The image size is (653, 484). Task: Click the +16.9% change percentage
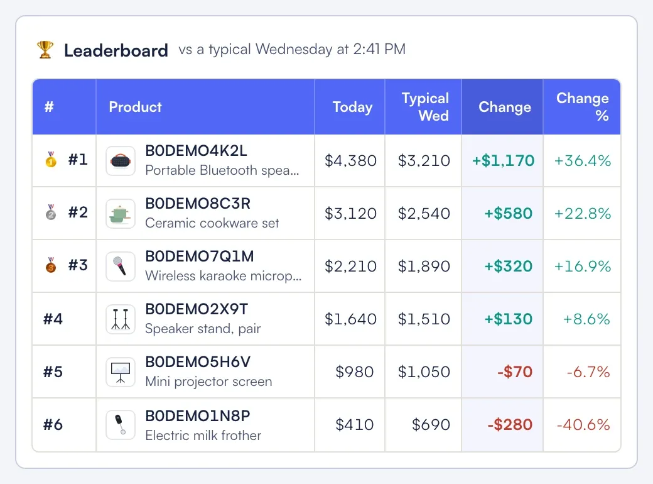point(583,267)
